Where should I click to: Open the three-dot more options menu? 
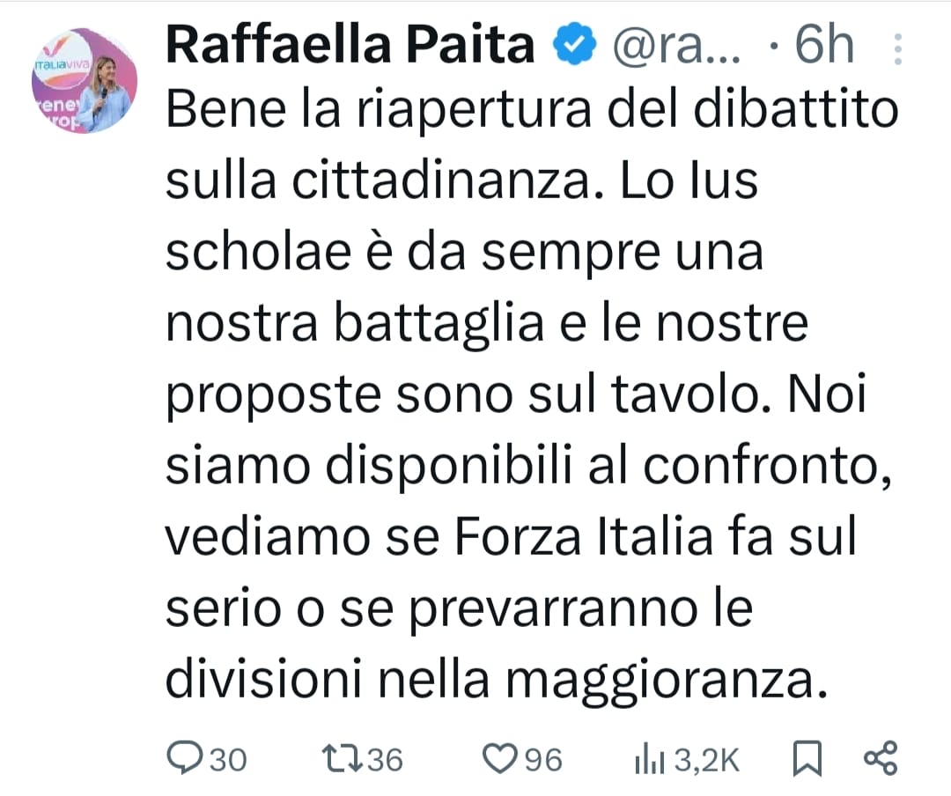click(x=897, y=48)
